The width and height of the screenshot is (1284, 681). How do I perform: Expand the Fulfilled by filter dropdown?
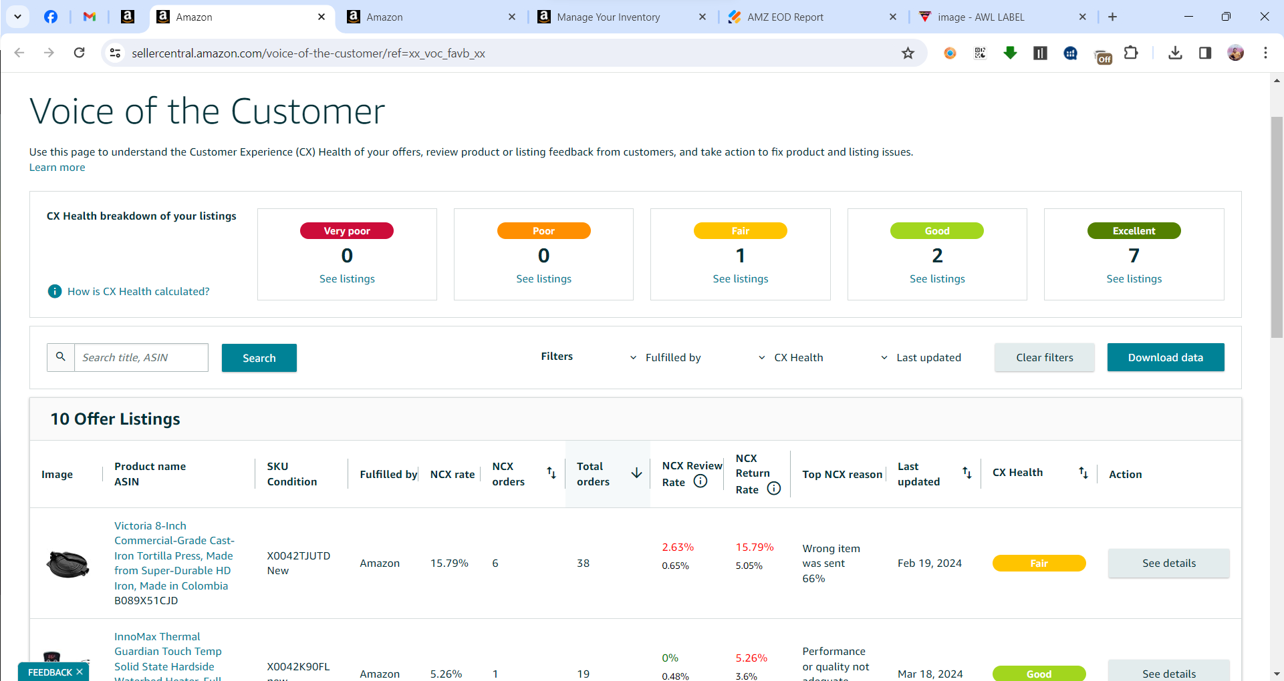666,358
